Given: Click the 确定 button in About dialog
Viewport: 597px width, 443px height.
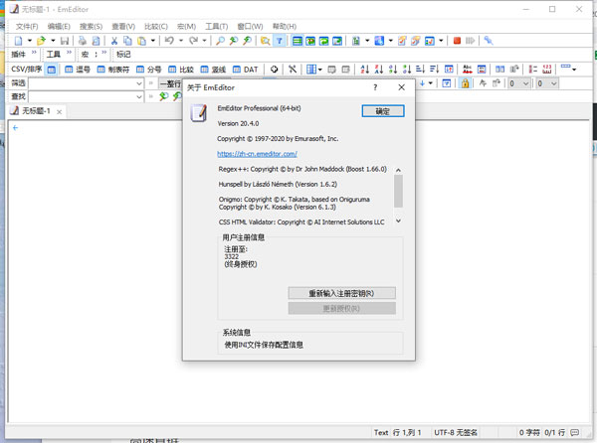Looking at the screenshot, I should [x=382, y=111].
